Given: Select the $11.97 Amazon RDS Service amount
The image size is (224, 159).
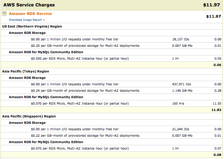Looking at the screenshot, I should pyautogui.click(x=214, y=17).
